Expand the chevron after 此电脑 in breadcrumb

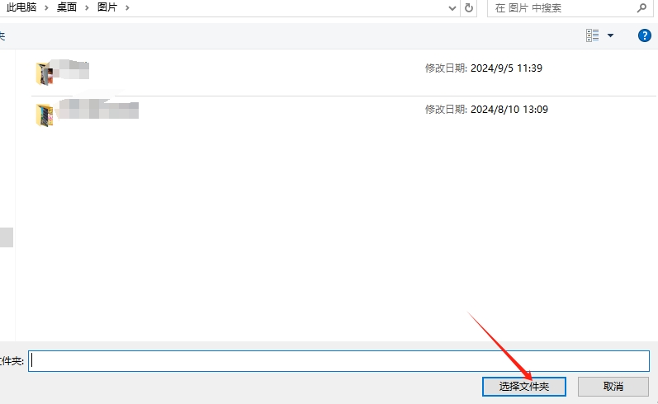[x=46, y=7]
